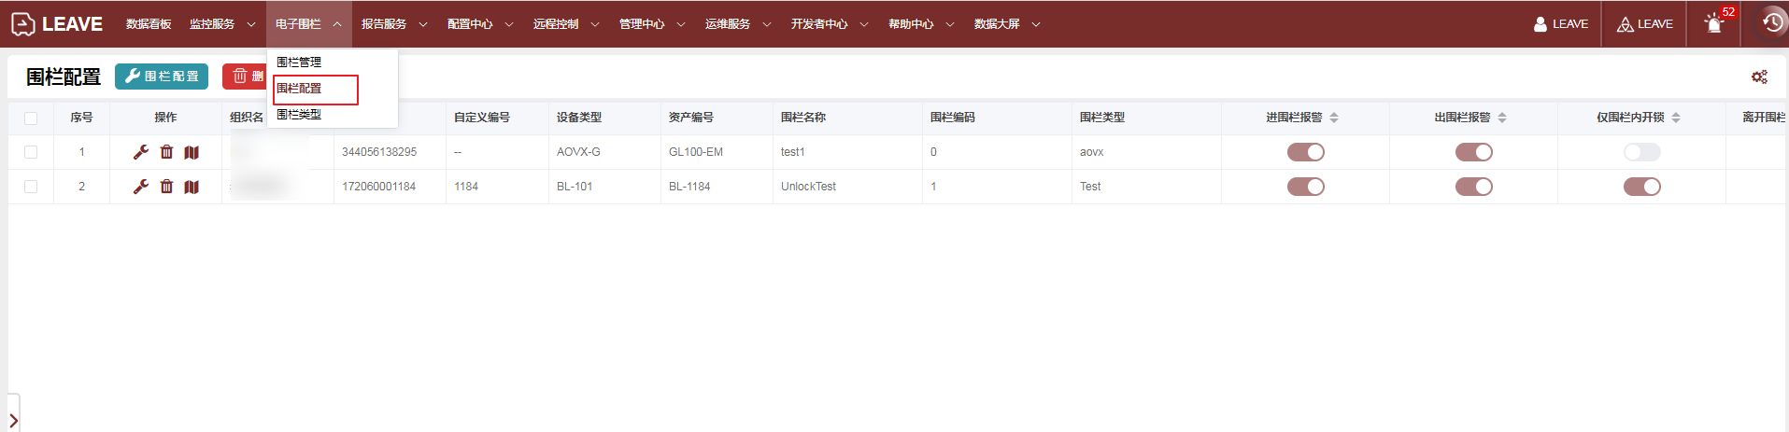Expand the 监控服务 dropdown menu

(221, 24)
